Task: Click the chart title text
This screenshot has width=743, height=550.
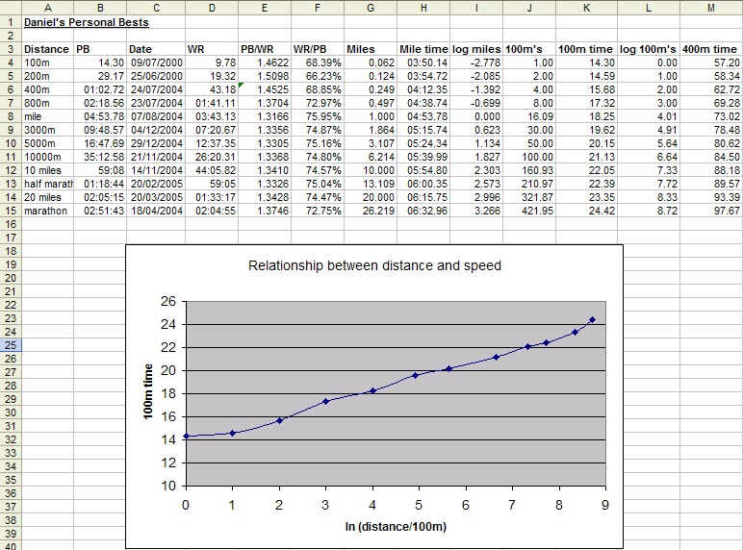Action: point(374,265)
